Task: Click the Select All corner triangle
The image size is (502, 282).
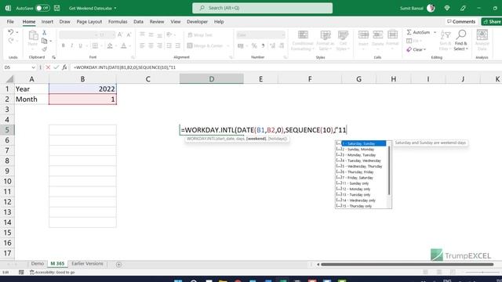Action: [10, 78]
